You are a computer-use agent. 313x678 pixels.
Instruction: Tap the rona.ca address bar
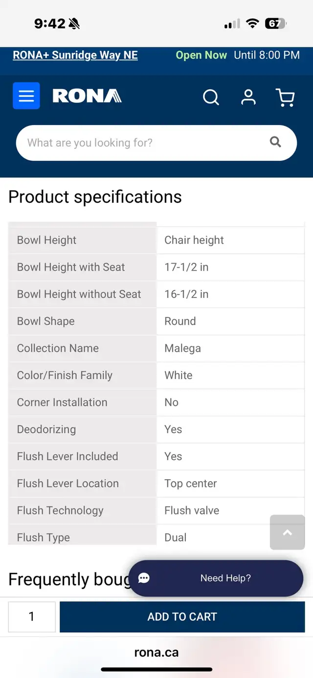click(x=156, y=652)
